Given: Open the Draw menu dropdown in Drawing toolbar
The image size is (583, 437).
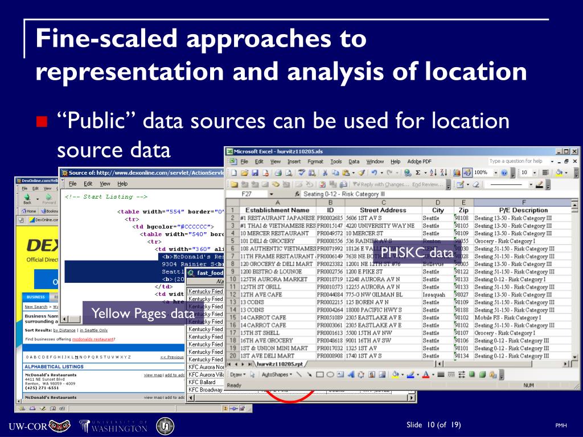Looking at the screenshot, I should coord(236,374).
